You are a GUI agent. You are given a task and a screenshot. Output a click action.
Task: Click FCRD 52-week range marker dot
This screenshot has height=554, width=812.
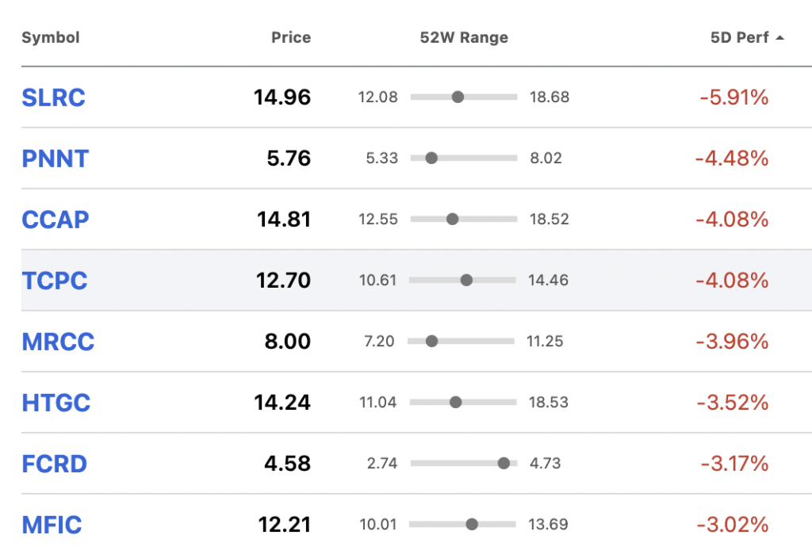[504, 463]
